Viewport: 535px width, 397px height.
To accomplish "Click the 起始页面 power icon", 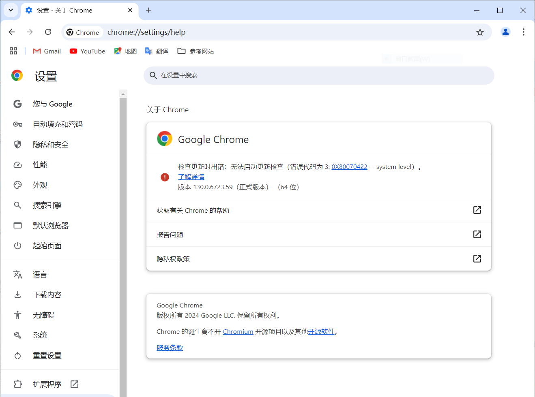I will tap(17, 246).
